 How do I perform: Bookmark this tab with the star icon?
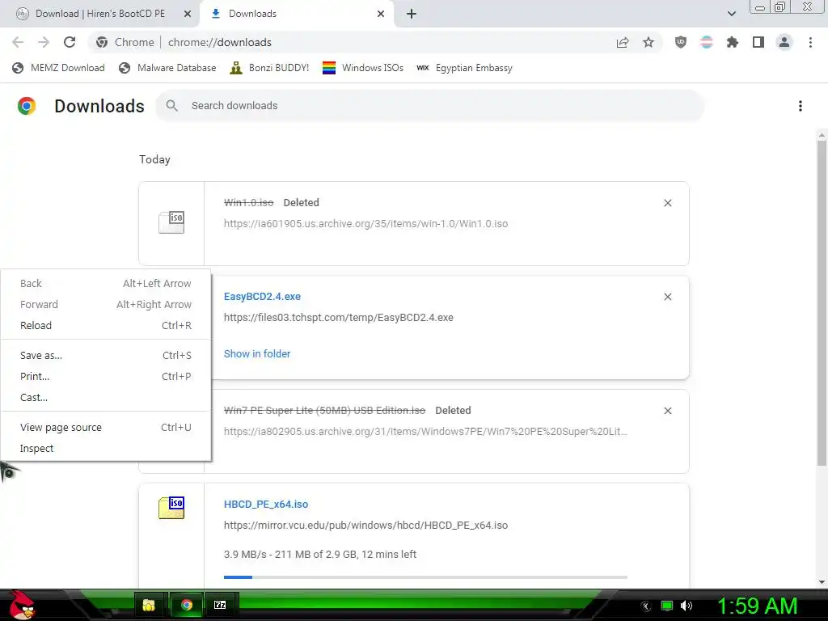point(648,42)
